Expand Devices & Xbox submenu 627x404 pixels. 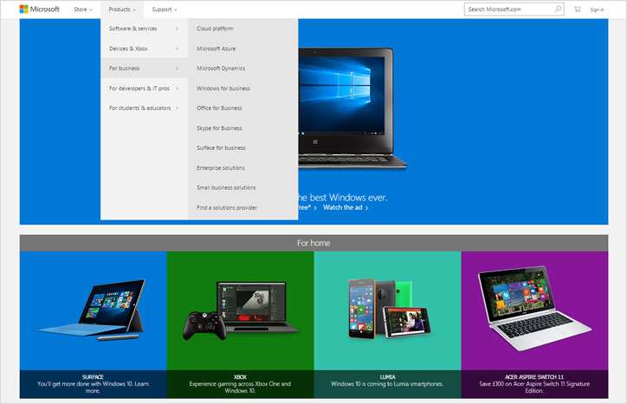(144, 49)
